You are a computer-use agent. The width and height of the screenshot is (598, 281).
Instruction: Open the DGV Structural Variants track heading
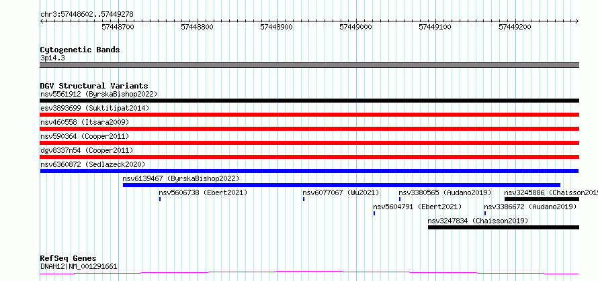tap(94, 86)
